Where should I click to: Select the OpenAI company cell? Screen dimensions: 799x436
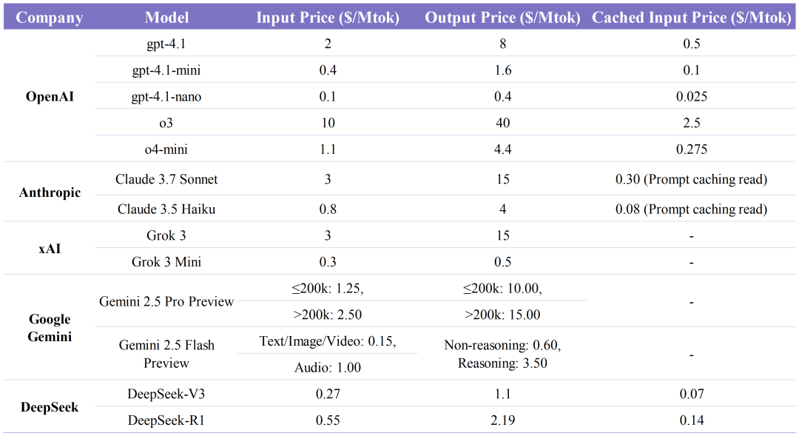pos(50,97)
